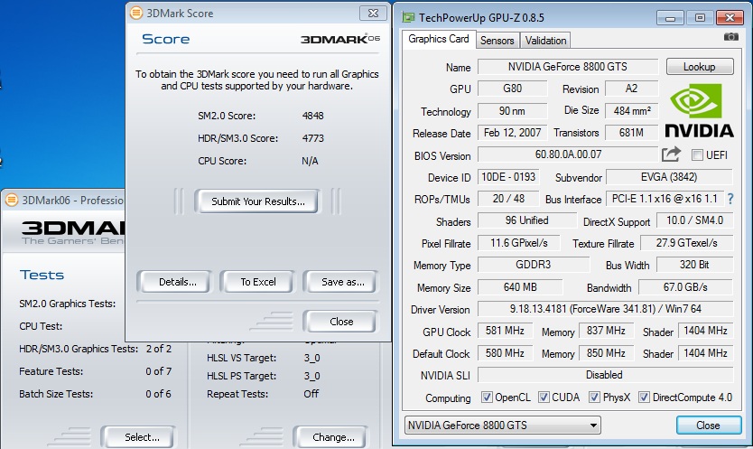
Task: Open the GPU selection dropdown
Action: tap(502, 426)
